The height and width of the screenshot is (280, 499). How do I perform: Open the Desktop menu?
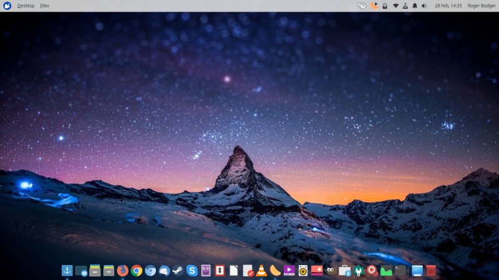pos(26,6)
